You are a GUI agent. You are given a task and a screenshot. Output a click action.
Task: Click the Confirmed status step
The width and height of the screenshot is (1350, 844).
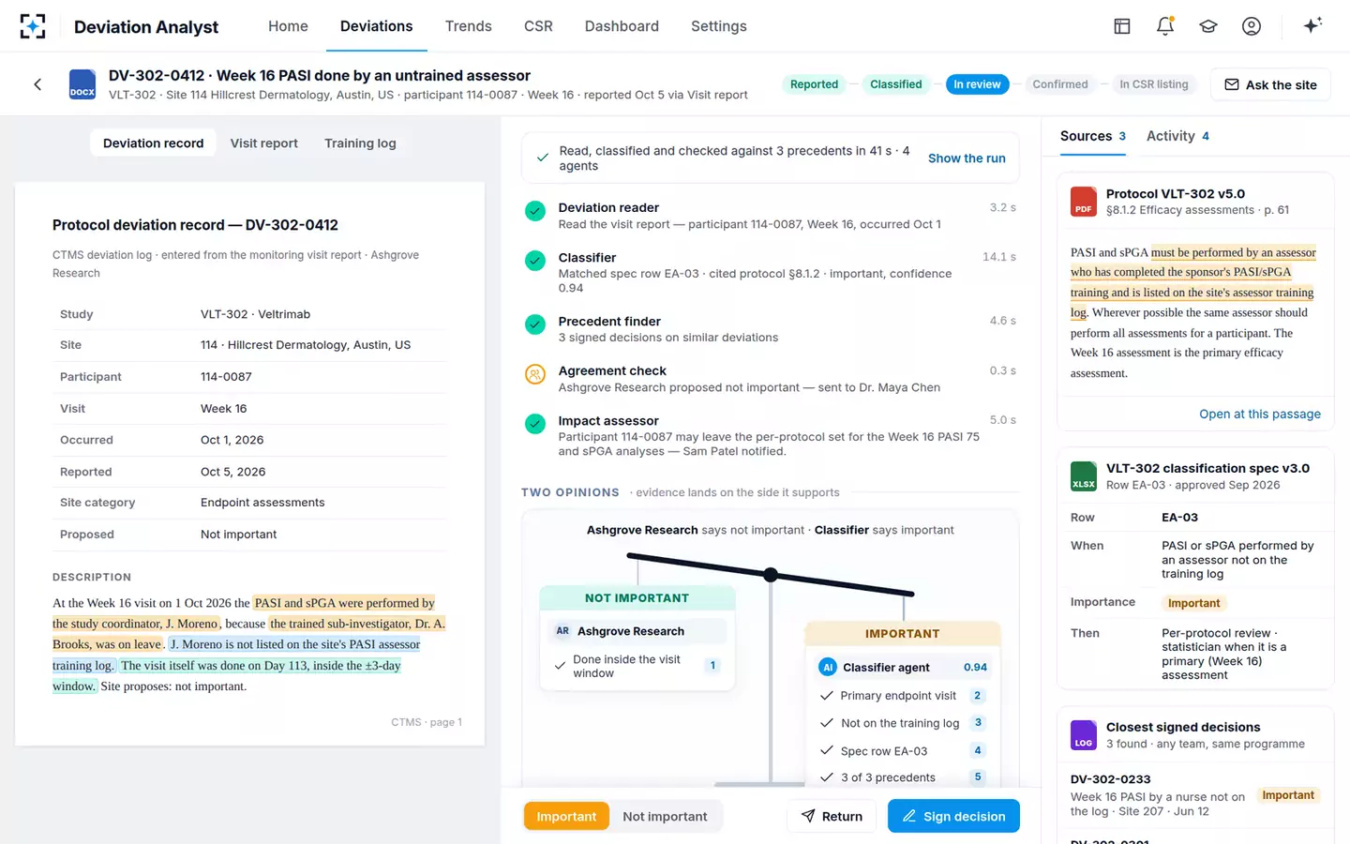pyautogui.click(x=1060, y=84)
